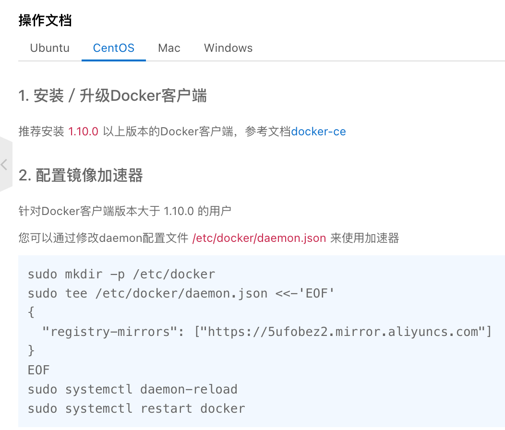The height and width of the screenshot is (430, 505).
Task: Open the docker-ce documentation link
Action: (318, 131)
